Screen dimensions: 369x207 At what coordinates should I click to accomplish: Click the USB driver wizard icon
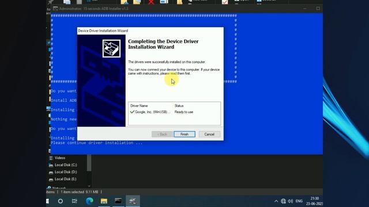pos(111,48)
